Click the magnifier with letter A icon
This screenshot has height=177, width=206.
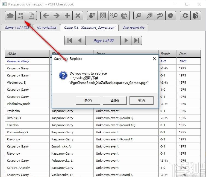(x=139, y=16)
